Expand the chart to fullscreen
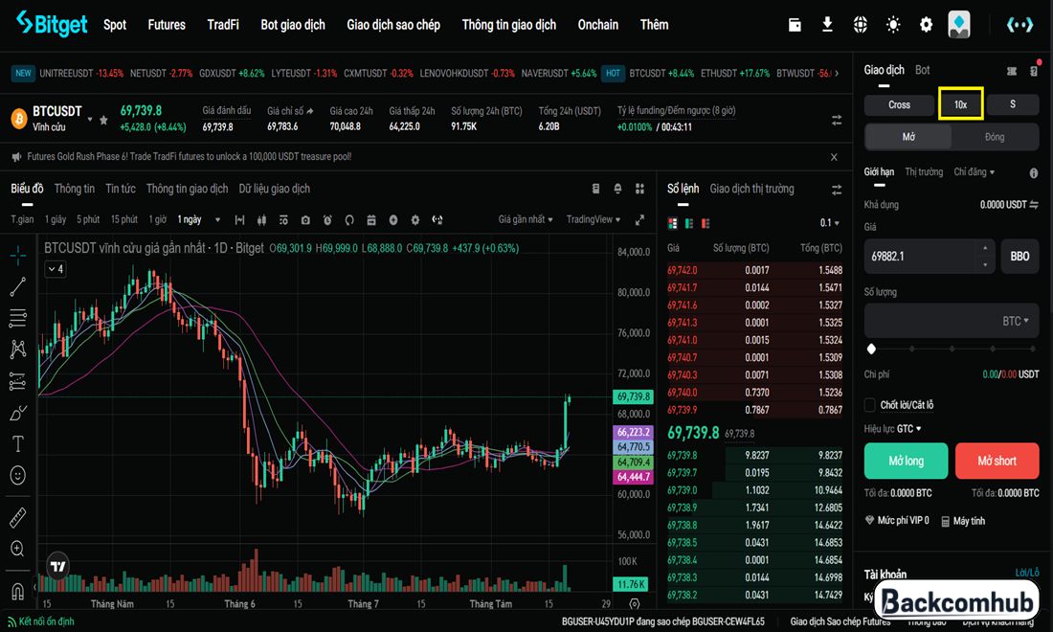Image resolution: width=1053 pixels, height=632 pixels. 640,220
